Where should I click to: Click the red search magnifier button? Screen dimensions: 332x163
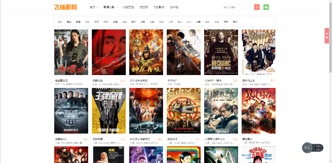pos(257,7)
